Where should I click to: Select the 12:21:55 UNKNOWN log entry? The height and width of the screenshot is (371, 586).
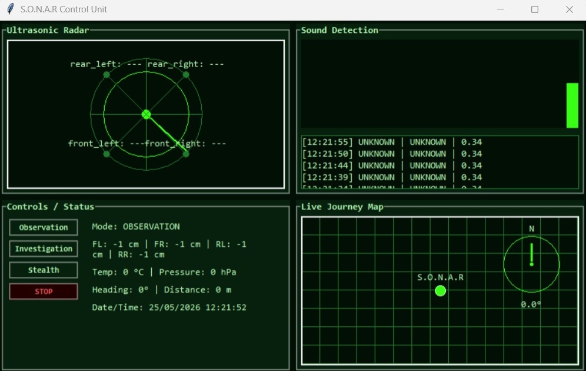392,142
